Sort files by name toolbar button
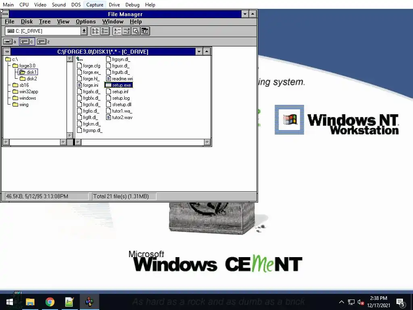Screen dimensions: 413x310 (x=117, y=31)
